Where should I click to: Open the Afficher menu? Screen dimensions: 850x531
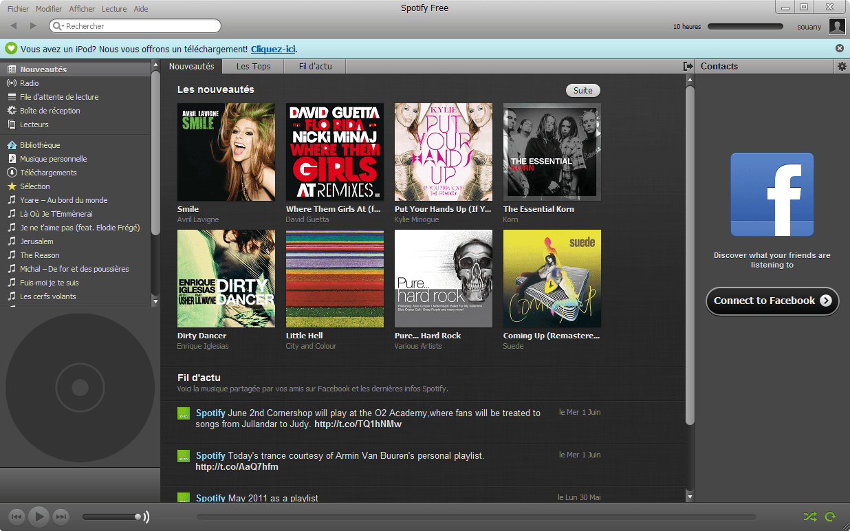pos(82,9)
